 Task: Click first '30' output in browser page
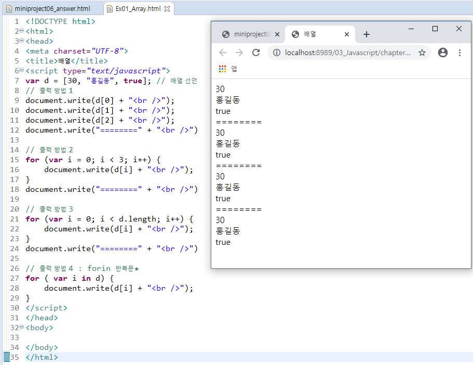click(x=220, y=89)
